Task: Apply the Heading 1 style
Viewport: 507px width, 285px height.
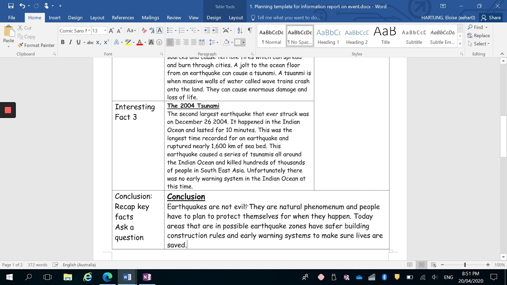Action: click(328, 36)
